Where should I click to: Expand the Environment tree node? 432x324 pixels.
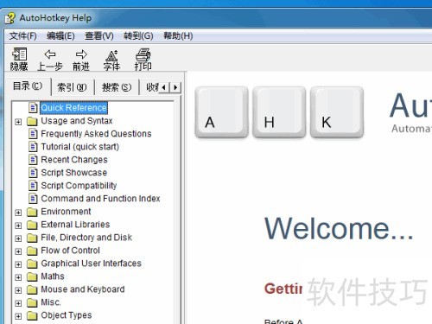tap(18, 213)
